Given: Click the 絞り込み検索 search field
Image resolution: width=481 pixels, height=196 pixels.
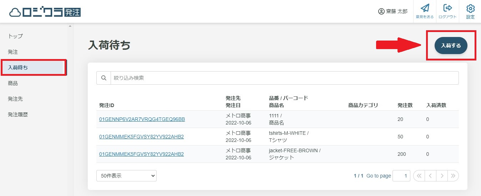Looking at the screenshot, I should (x=284, y=78).
